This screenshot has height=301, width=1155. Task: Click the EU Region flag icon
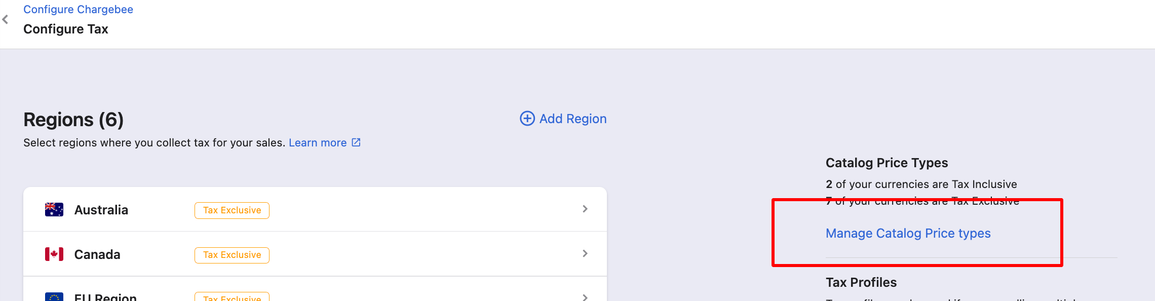click(54, 297)
